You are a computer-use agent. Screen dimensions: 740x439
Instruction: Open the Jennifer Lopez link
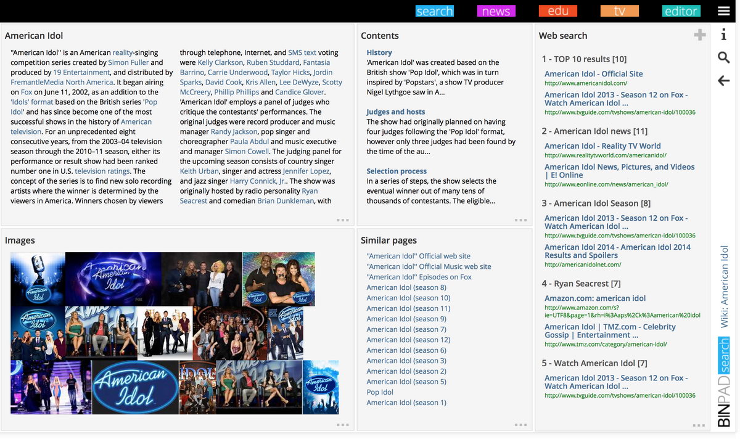[x=306, y=171]
